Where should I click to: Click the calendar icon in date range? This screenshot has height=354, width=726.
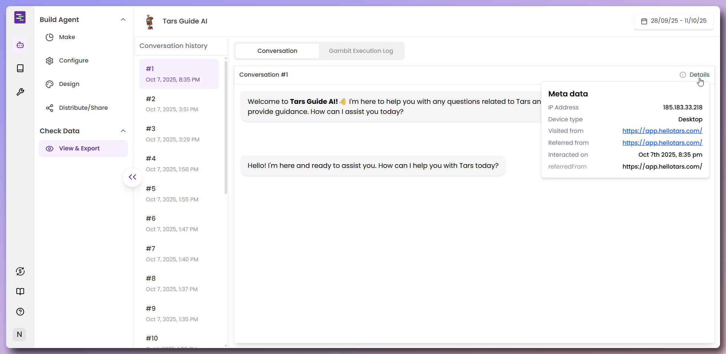[644, 21]
